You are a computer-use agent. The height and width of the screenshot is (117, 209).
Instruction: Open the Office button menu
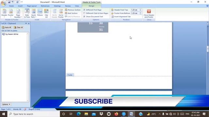click(x=3, y=3)
